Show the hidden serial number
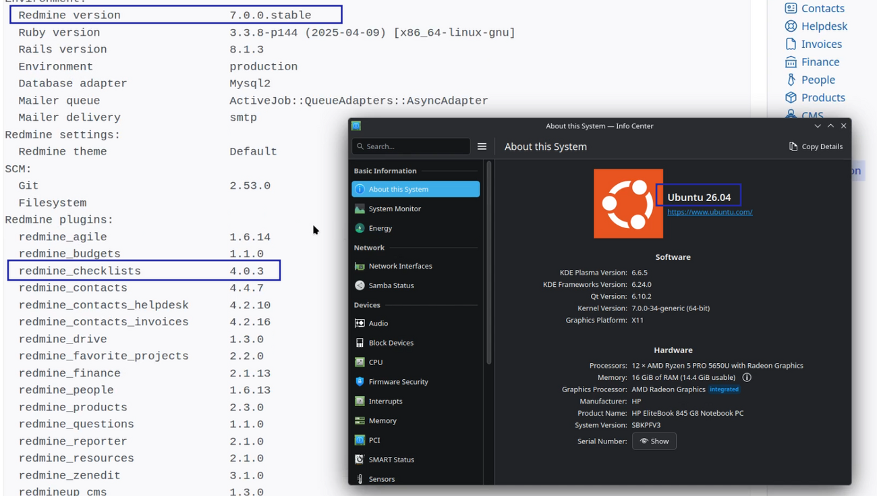The width and height of the screenshot is (877, 496). (654, 441)
